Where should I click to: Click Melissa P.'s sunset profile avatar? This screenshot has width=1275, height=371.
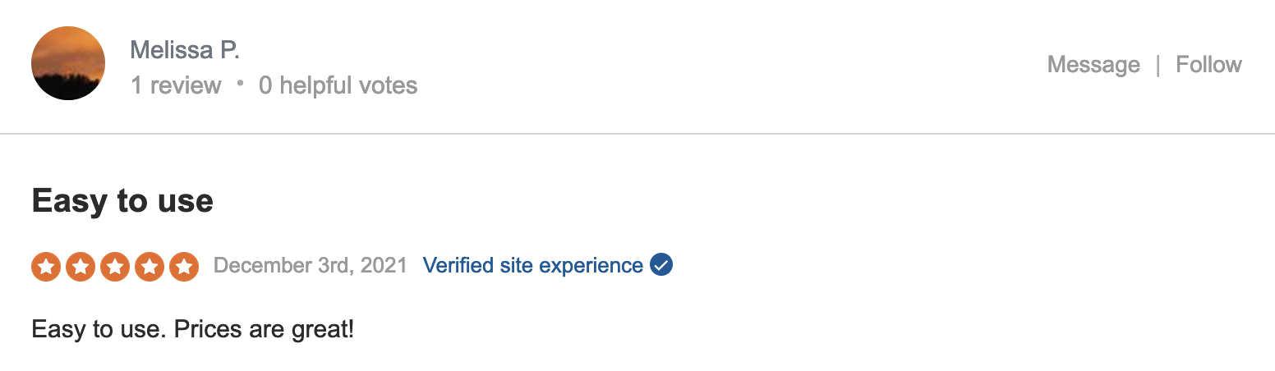pos(68,63)
